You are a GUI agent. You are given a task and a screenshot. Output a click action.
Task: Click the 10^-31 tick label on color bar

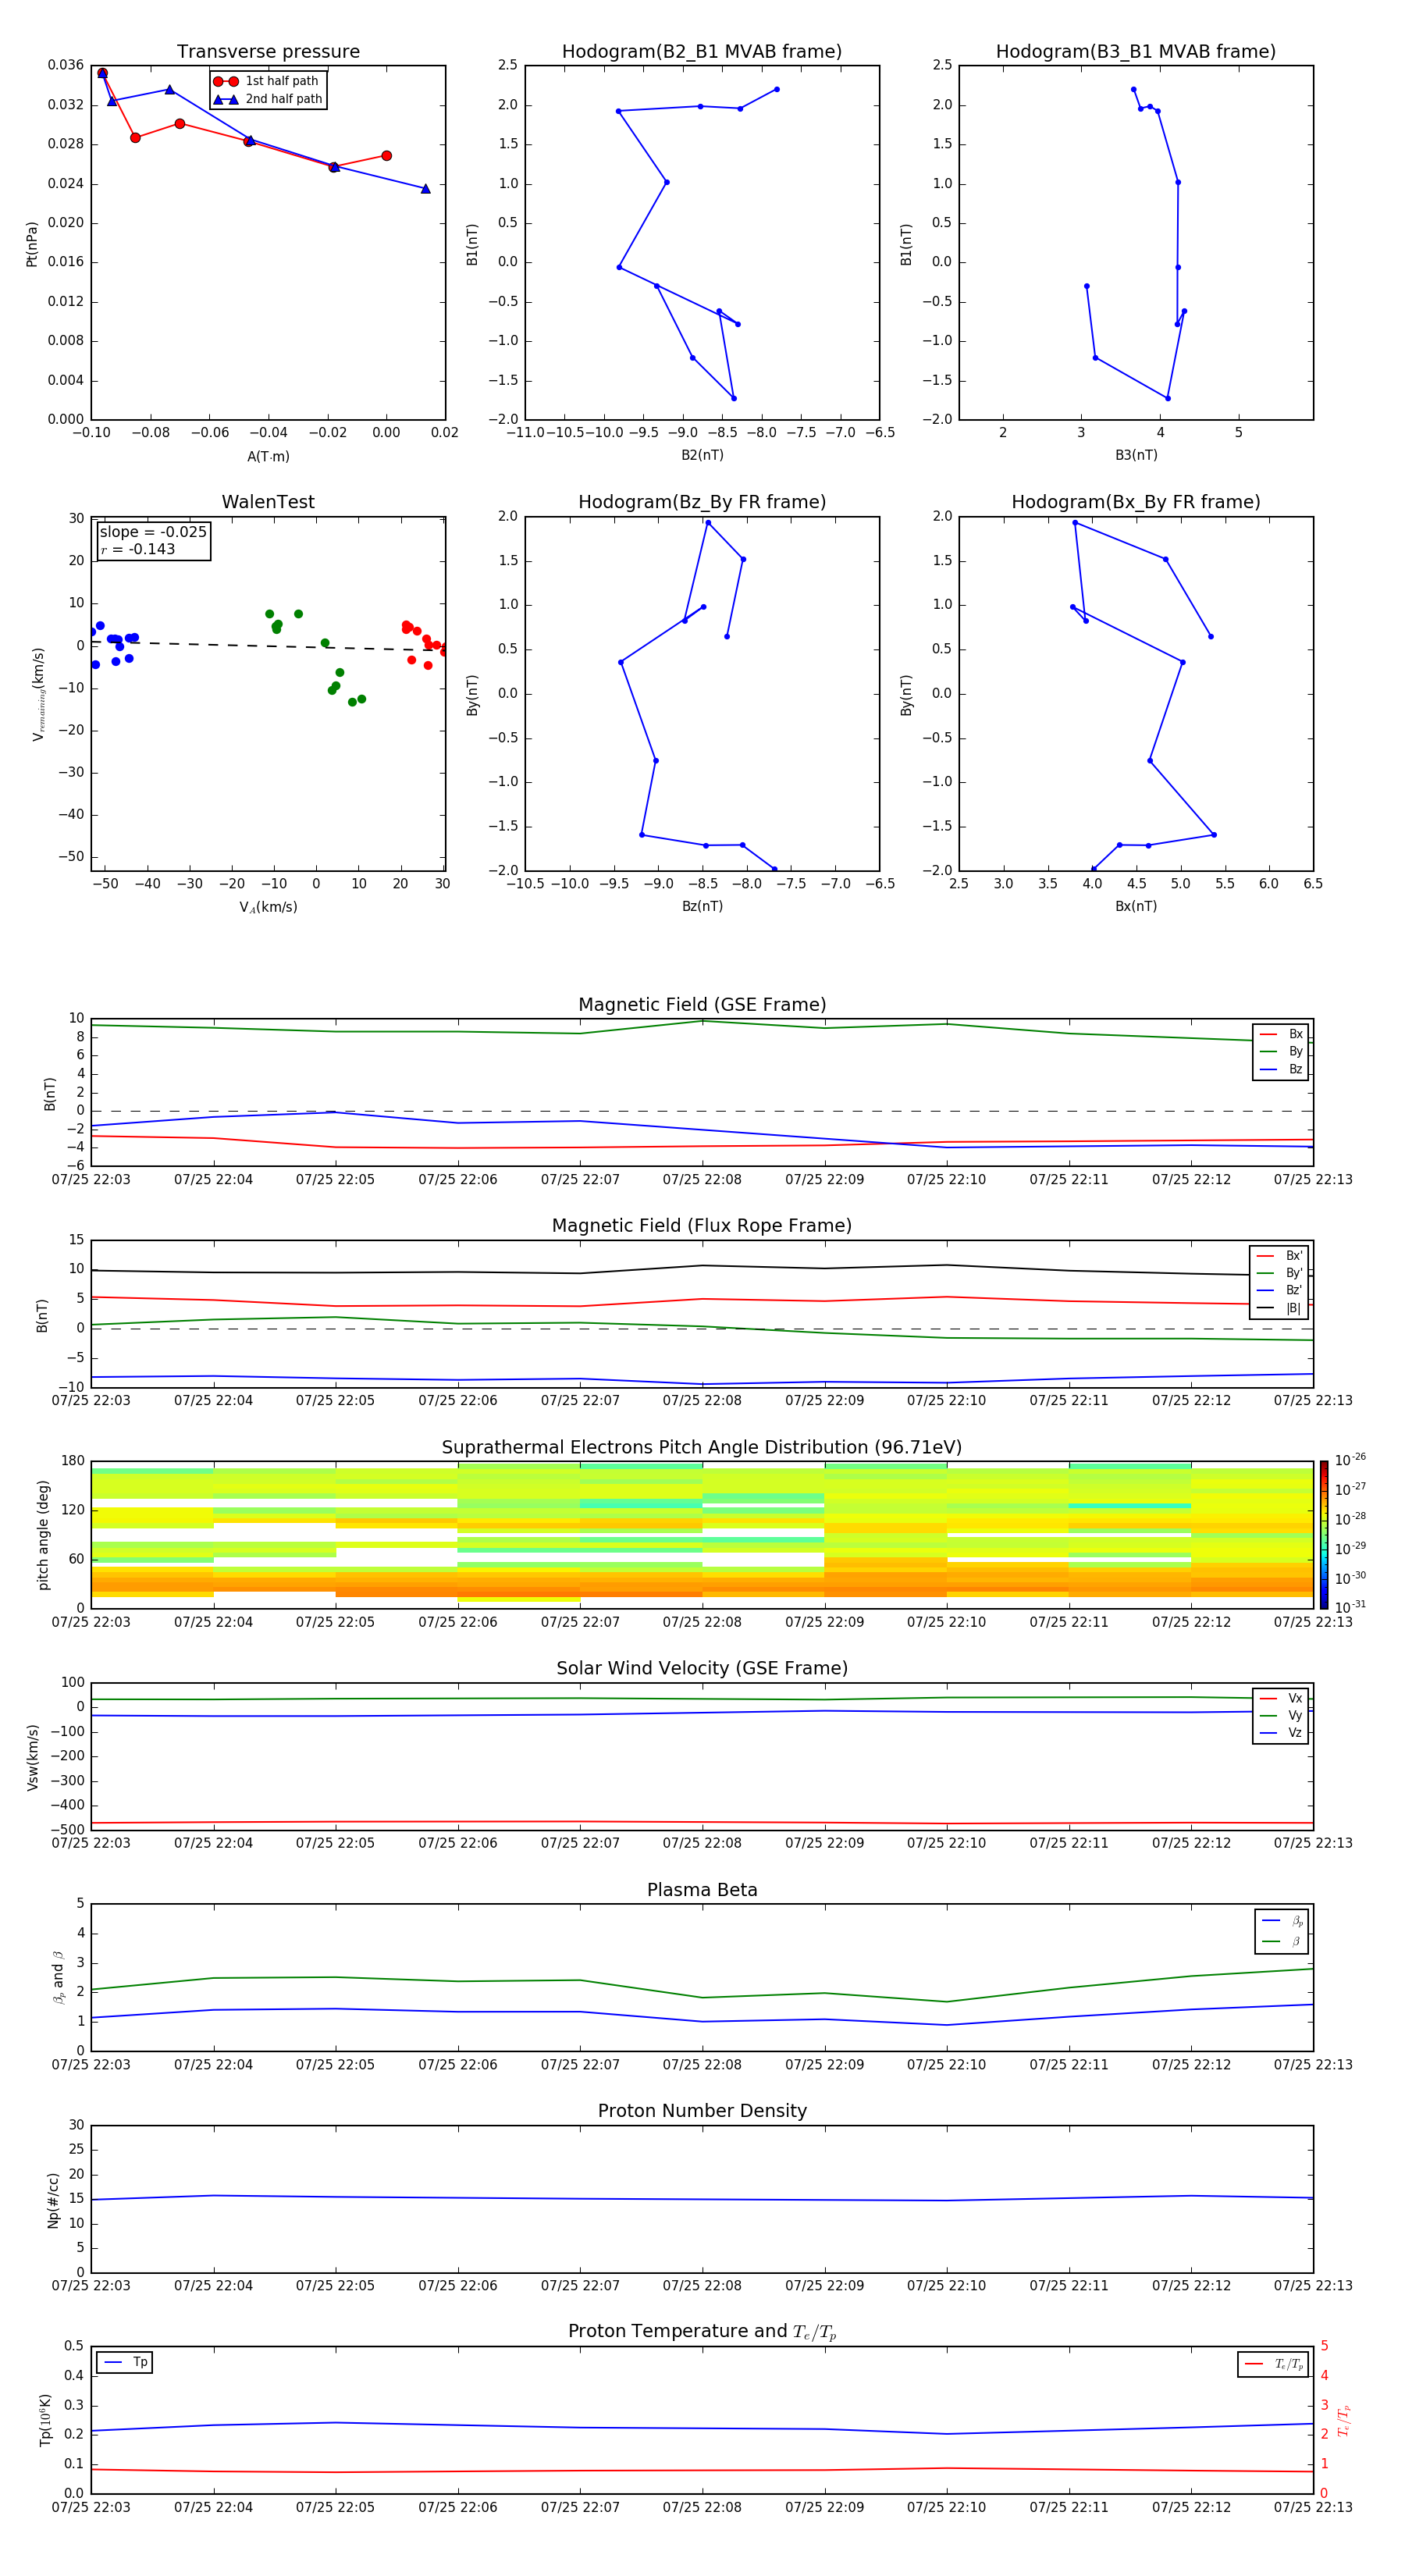[1350, 1607]
